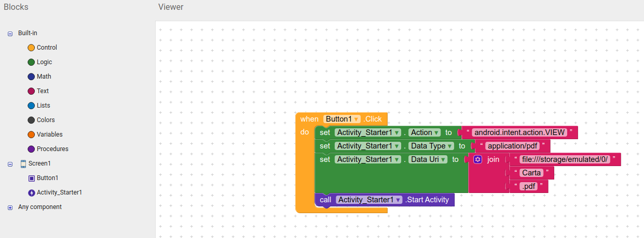Click the green Logic color circle
644x238 pixels.
click(x=31, y=62)
